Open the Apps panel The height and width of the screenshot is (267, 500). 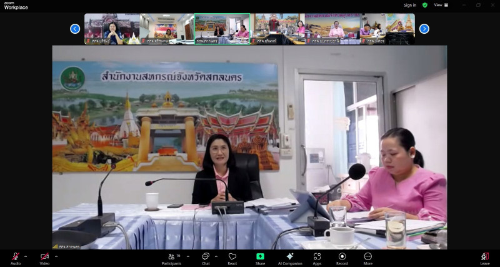pyautogui.click(x=317, y=257)
